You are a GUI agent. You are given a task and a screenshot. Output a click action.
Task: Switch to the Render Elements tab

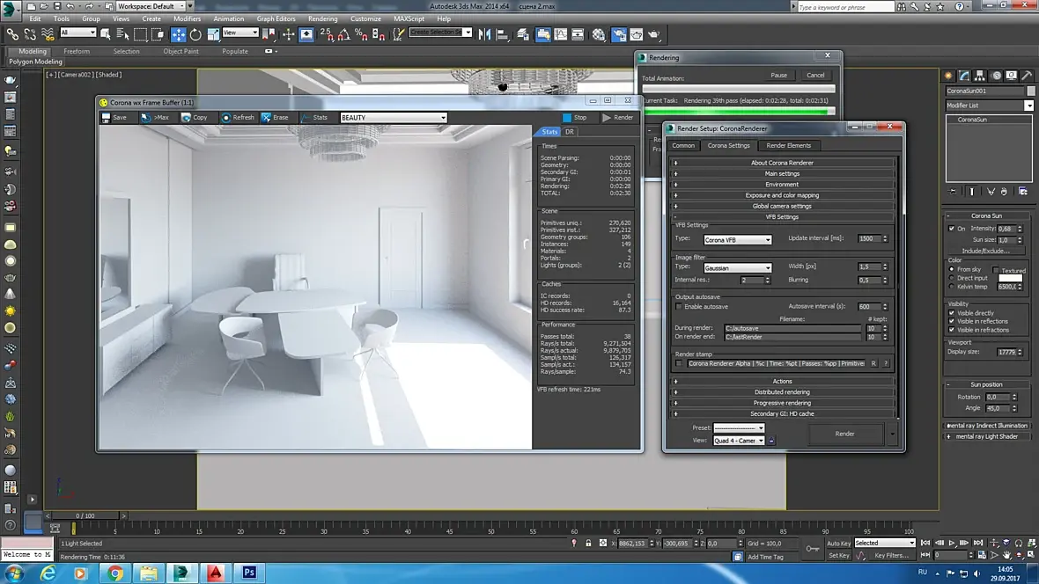[788, 146]
